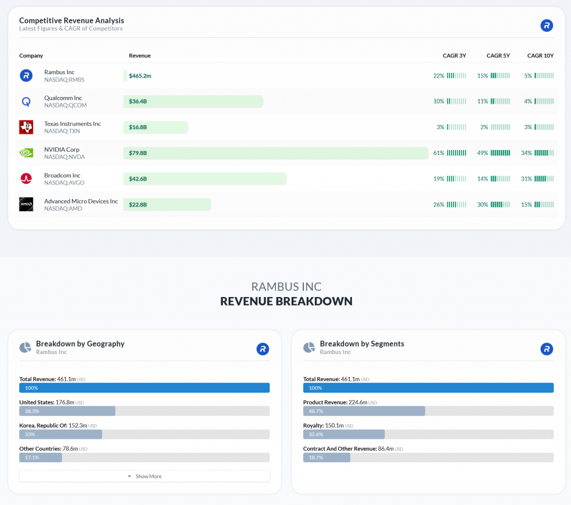
Task: Click the Company column header
Action: (x=31, y=56)
